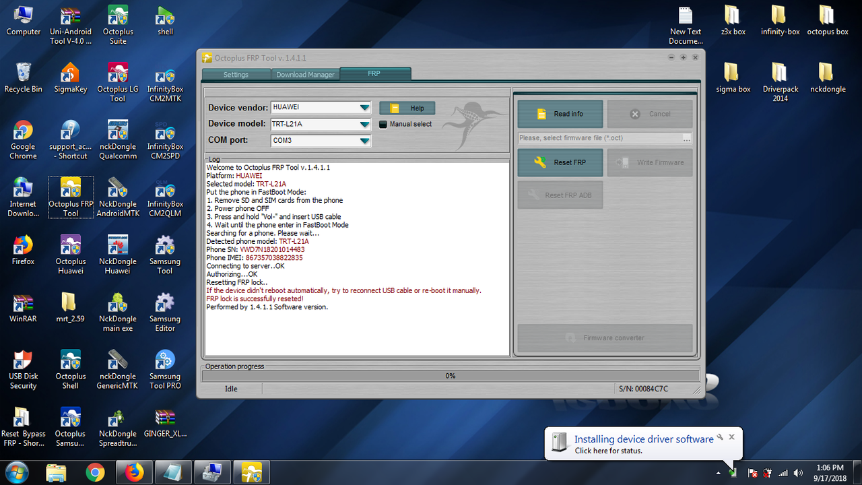The image size is (862, 485).
Task: Open Samsung Tool PRO shortcut
Action: pyautogui.click(x=165, y=370)
